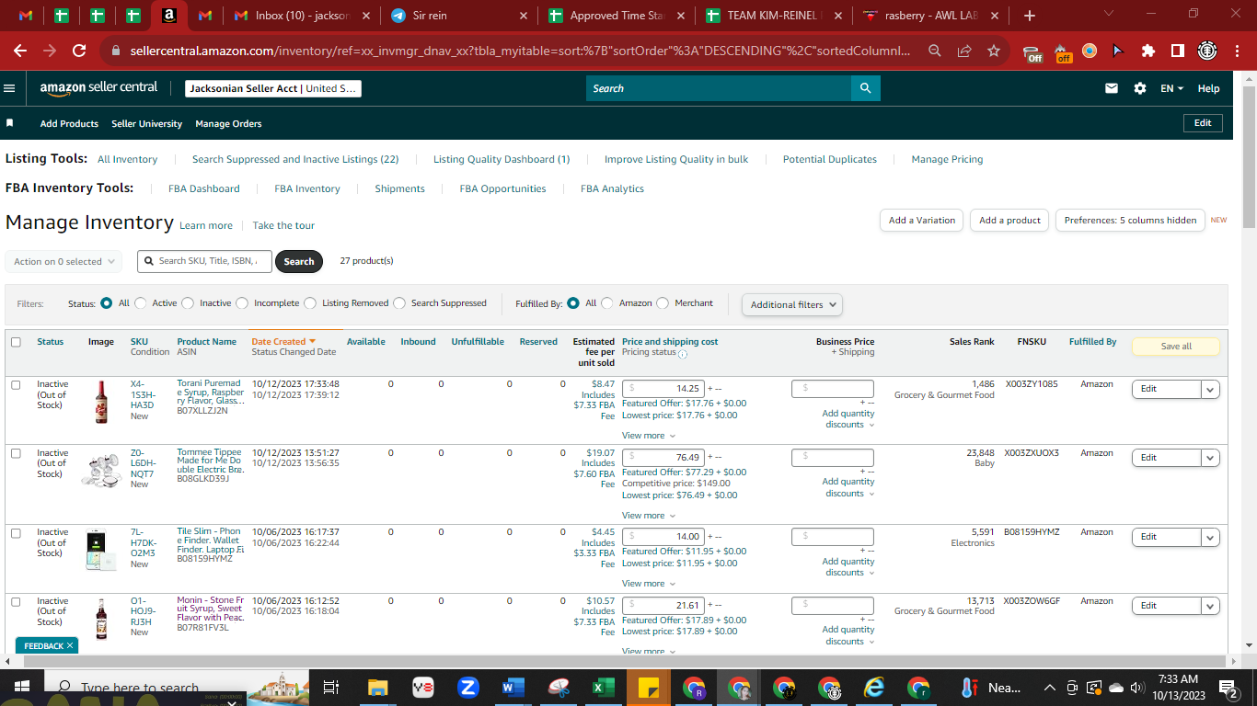
Task: Open Excel from the taskbar
Action: tap(603, 688)
